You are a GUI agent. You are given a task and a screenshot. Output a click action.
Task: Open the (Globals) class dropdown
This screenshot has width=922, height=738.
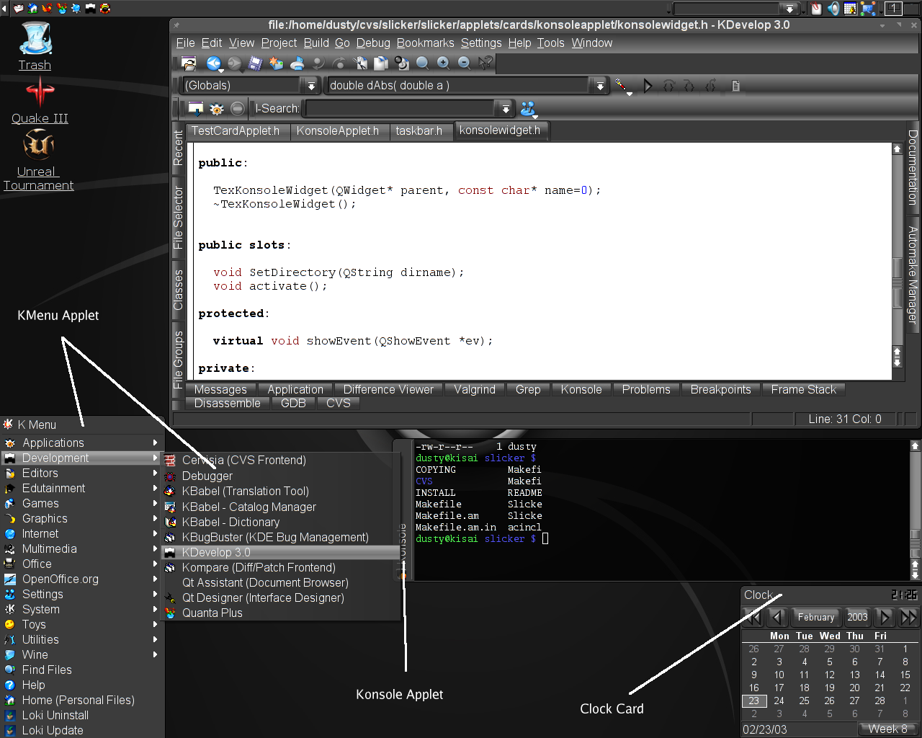[x=311, y=86]
